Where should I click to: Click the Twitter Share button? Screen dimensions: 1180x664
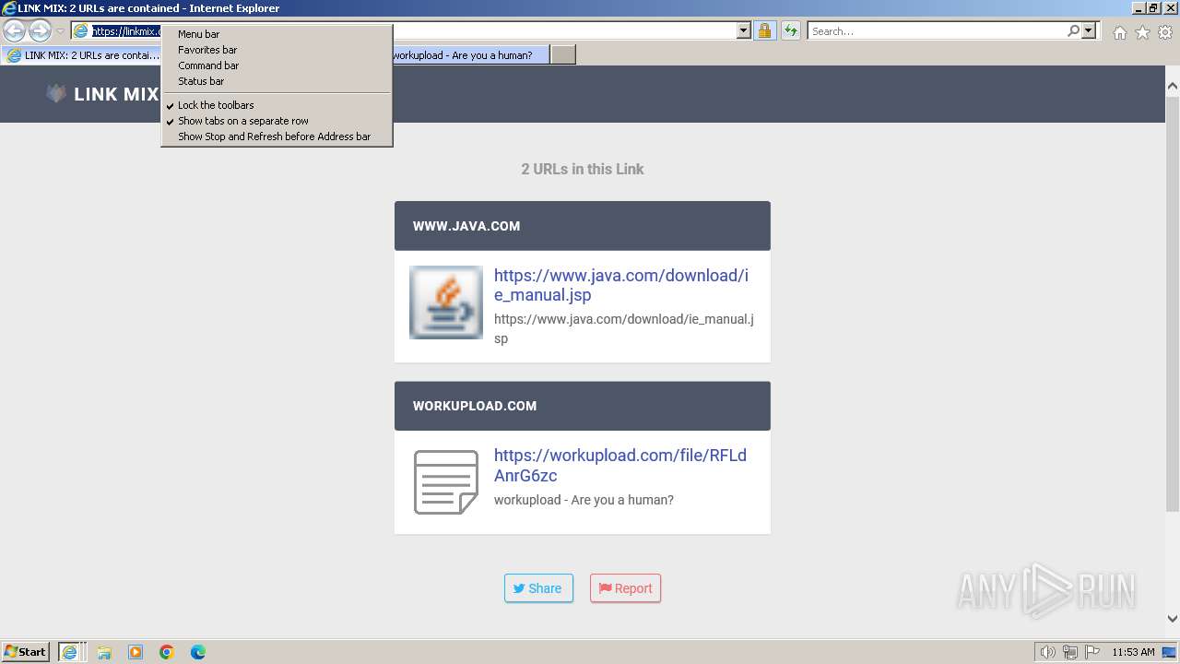coord(538,588)
